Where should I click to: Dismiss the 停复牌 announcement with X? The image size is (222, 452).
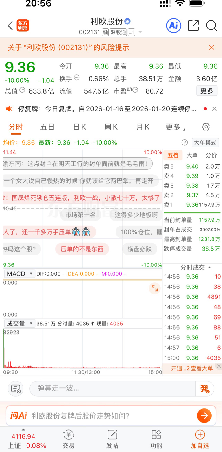coord(214,109)
